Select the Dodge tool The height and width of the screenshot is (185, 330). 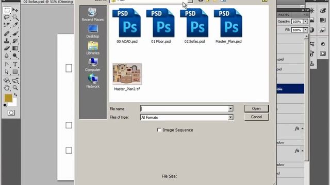pyautogui.click(x=15, y=55)
